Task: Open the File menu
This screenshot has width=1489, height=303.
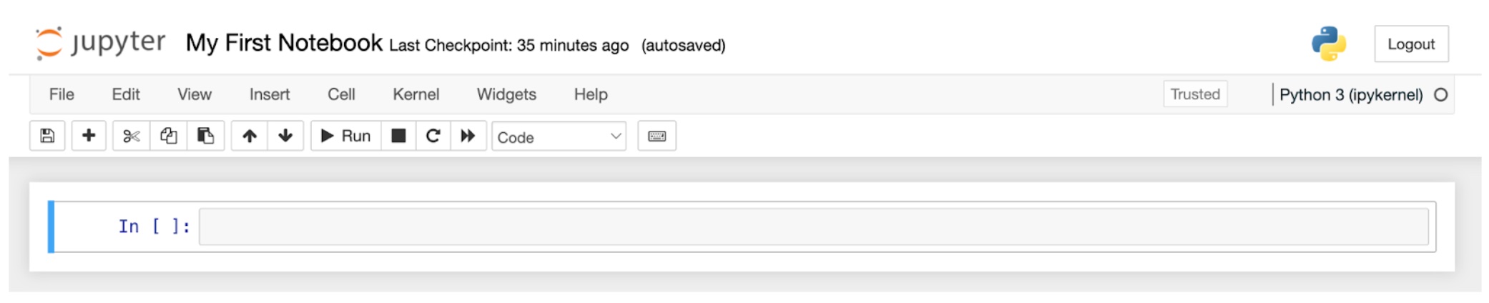Action: click(62, 94)
